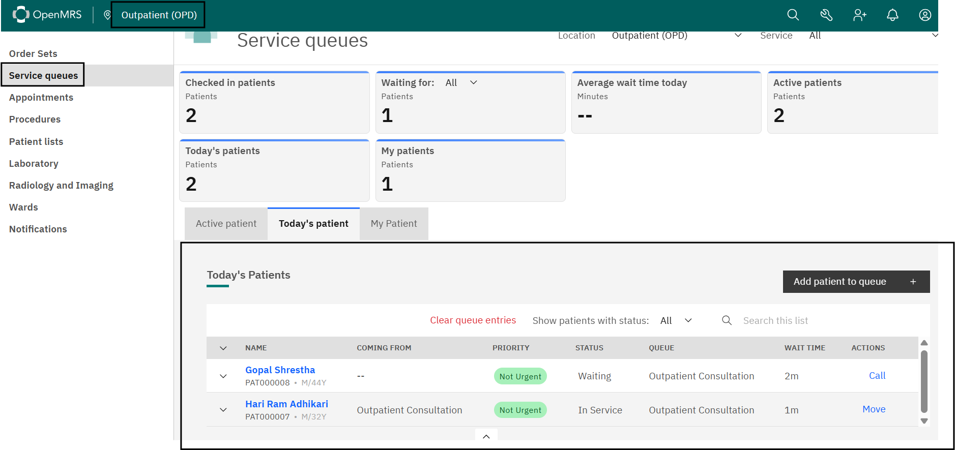Click patient ID PAT000007
Image resolution: width=955 pixels, height=450 pixels.
coord(267,416)
